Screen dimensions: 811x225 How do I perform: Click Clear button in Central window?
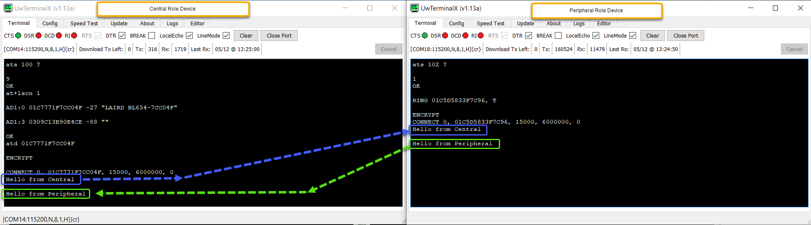point(246,35)
